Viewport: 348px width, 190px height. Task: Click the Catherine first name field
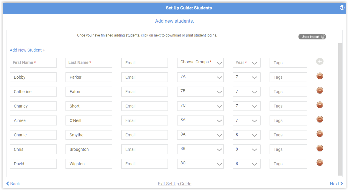[33, 92]
